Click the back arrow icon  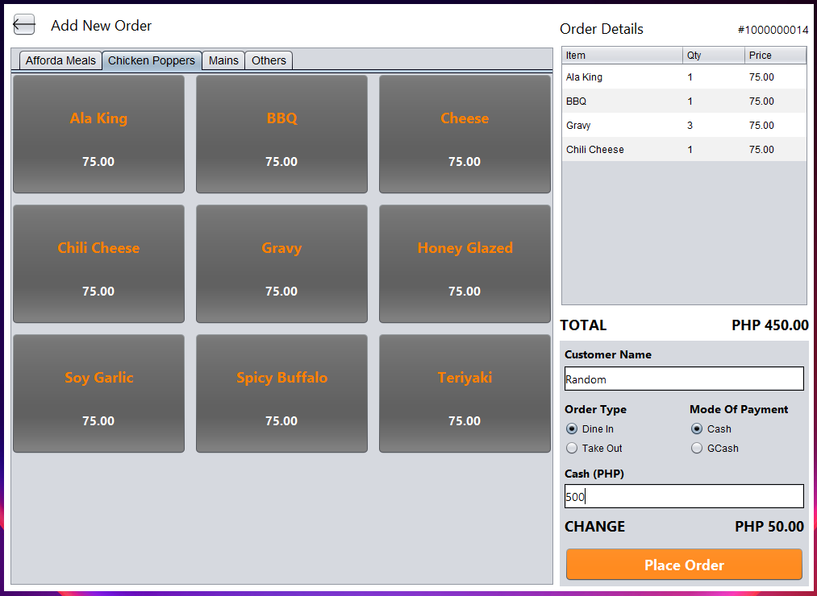point(24,25)
